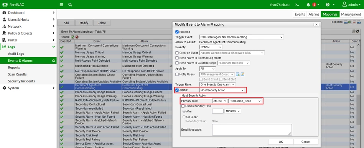
Task: Select the On Clear radio button
Action: coord(184,117)
